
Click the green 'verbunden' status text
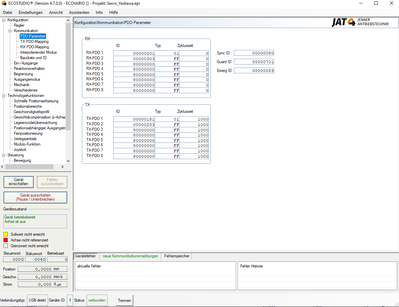click(x=97, y=300)
